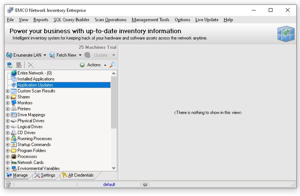This screenshot has height=196, width=300.
Task: Open the Fetch New dropdown arrow
Action: point(80,55)
